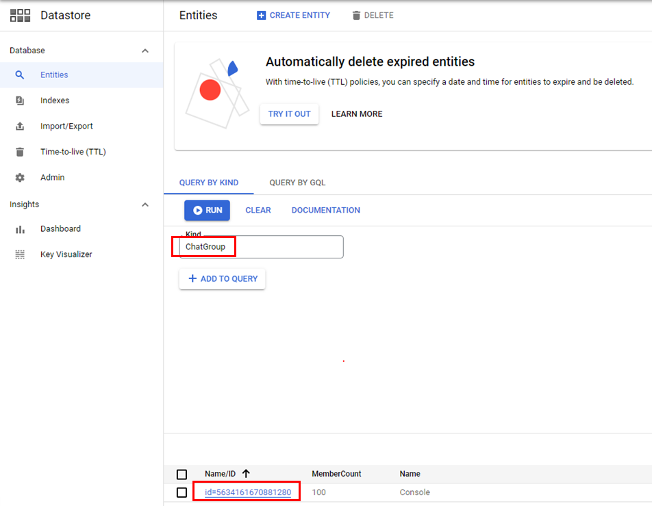
Task: Open the Admin page
Action: [52, 177]
